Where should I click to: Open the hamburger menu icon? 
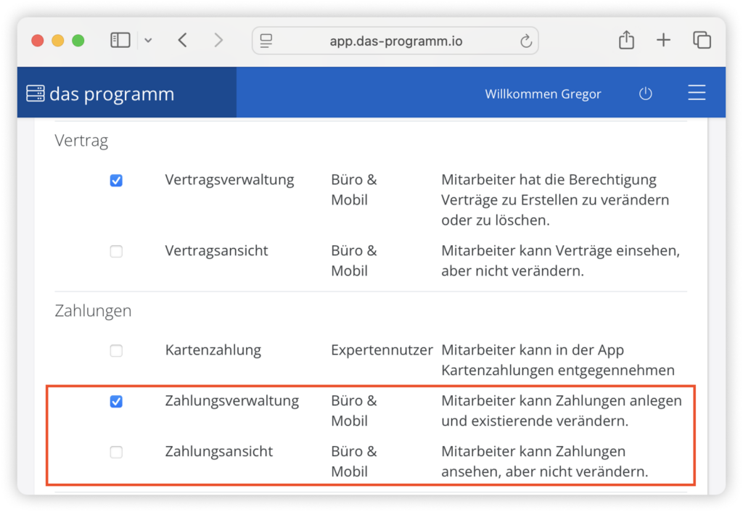pos(697,93)
